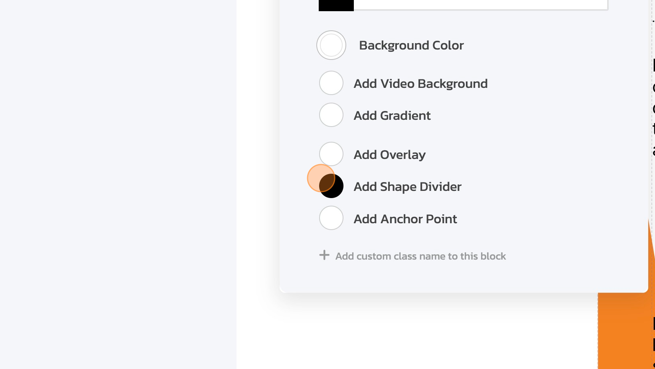Enable the Background Color option
The width and height of the screenshot is (655, 369).
pos(331,45)
